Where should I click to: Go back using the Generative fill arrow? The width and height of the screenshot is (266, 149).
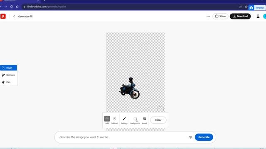coord(14,17)
